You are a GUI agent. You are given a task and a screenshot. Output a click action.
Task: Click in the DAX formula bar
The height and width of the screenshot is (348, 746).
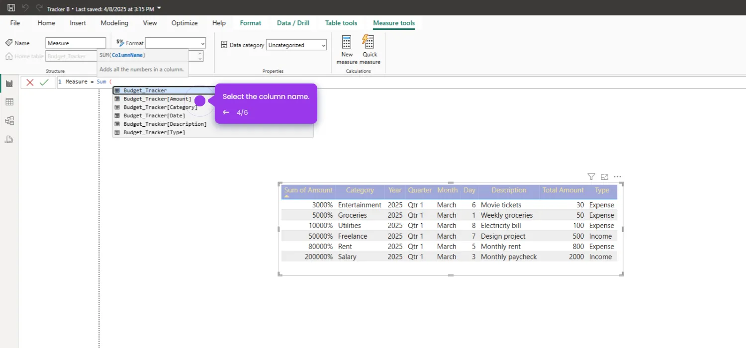coord(401,82)
